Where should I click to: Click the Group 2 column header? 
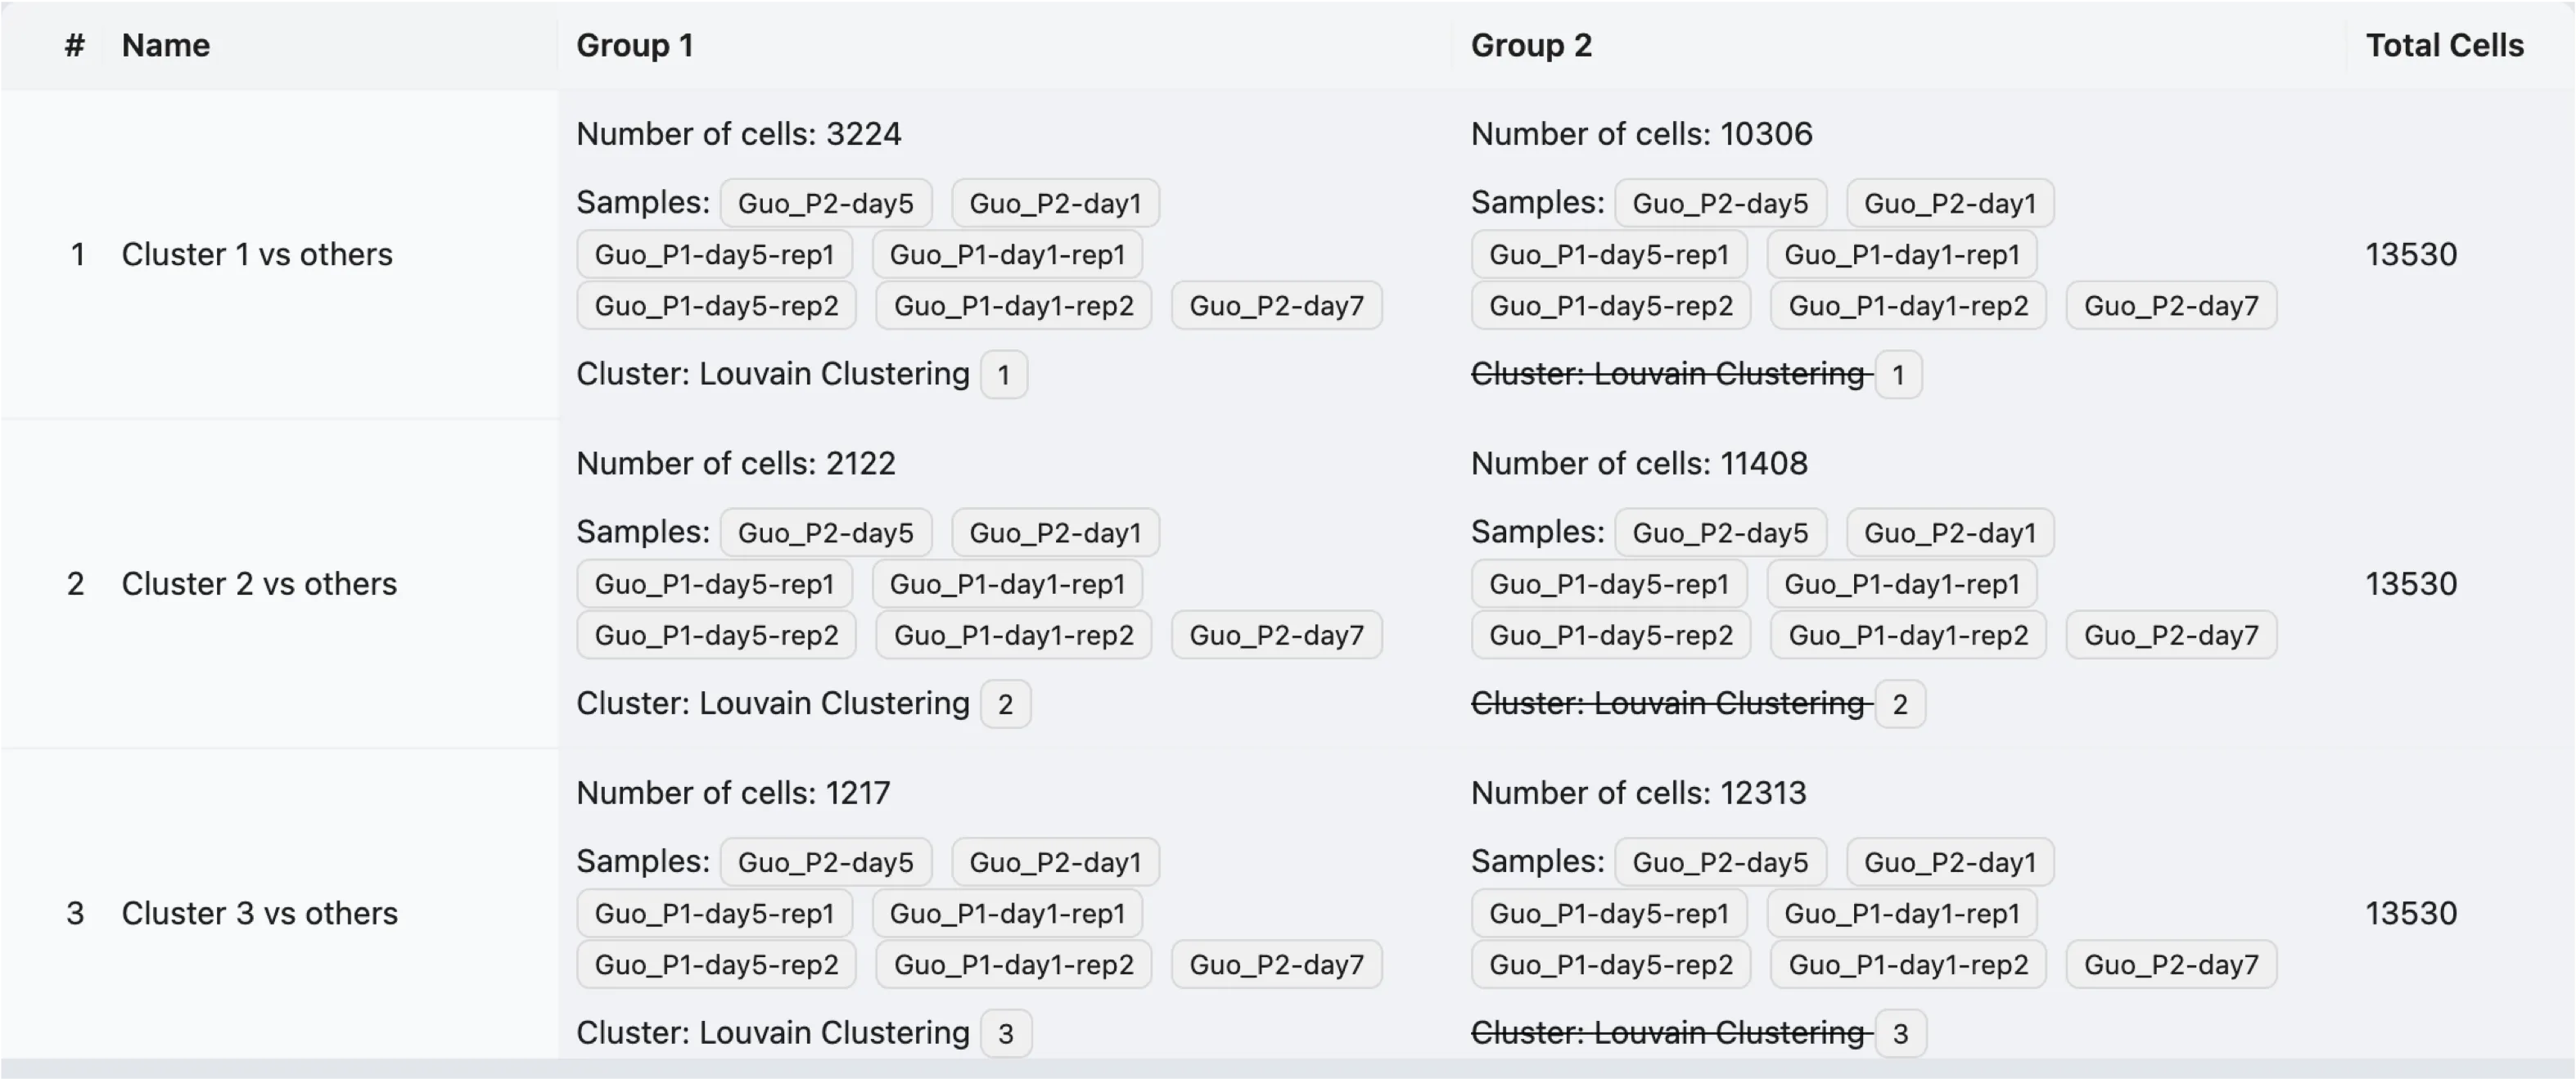coord(1530,45)
